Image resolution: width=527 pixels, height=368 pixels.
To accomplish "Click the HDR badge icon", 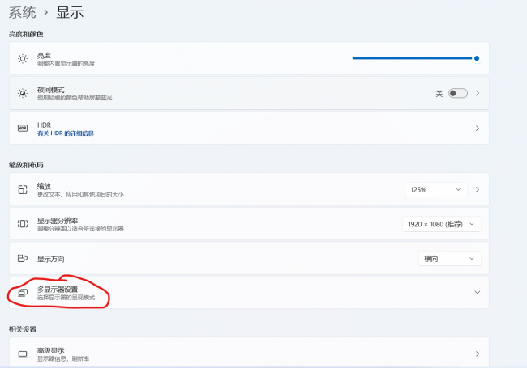I will click(x=23, y=129).
